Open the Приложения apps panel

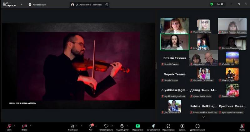(168, 126)
